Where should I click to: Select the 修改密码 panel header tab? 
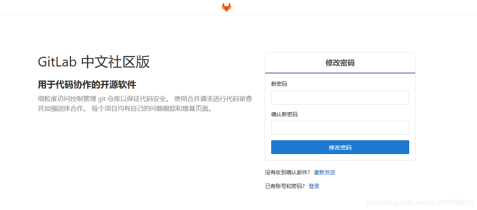[340, 63]
